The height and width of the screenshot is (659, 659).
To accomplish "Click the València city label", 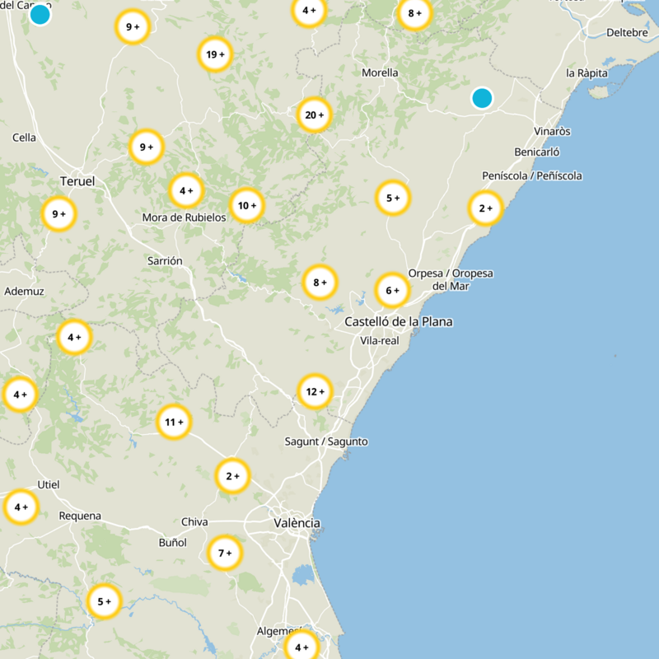I will [x=297, y=523].
